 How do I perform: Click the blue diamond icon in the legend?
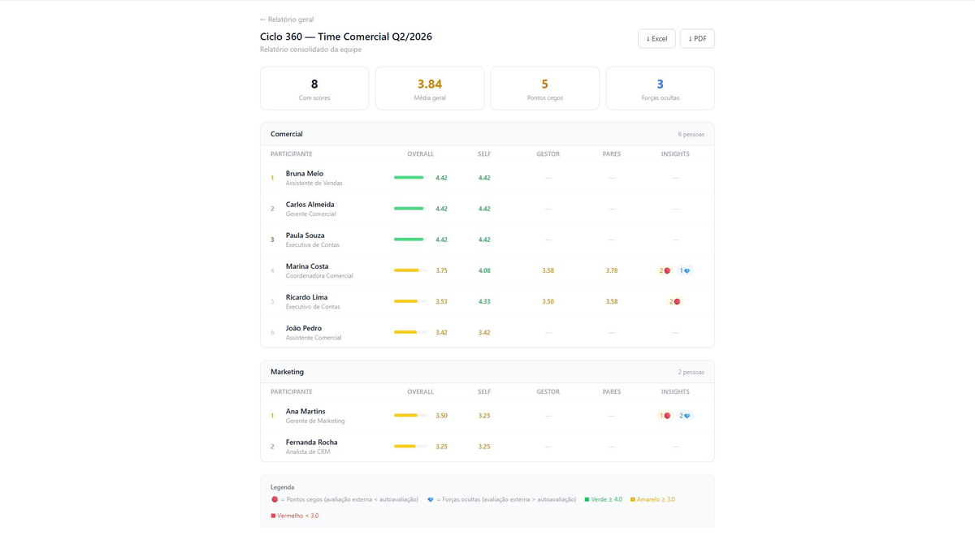coord(431,499)
